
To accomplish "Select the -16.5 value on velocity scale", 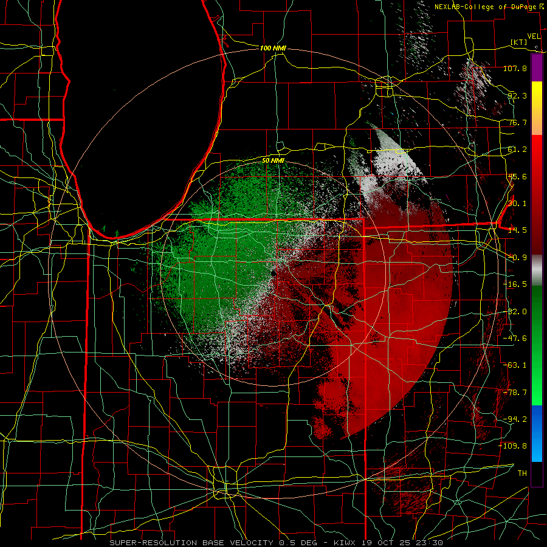I will [x=515, y=284].
